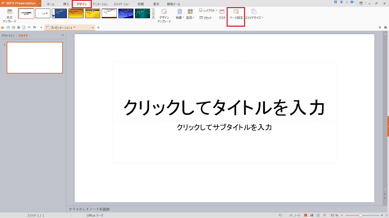Click the orange side panel expander at right edge
Image resolution: width=389 pixels, height=218 pixels.
(x=388, y=126)
